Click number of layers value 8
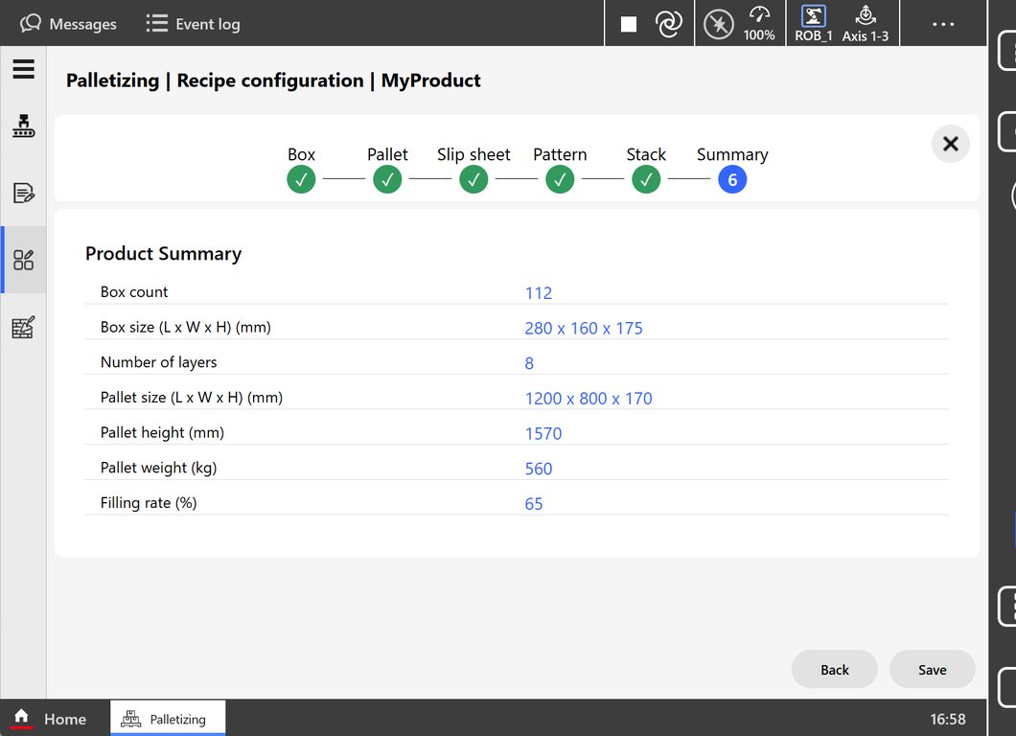Image resolution: width=1016 pixels, height=736 pixels. pyautogui.click(x=529, y=363)
